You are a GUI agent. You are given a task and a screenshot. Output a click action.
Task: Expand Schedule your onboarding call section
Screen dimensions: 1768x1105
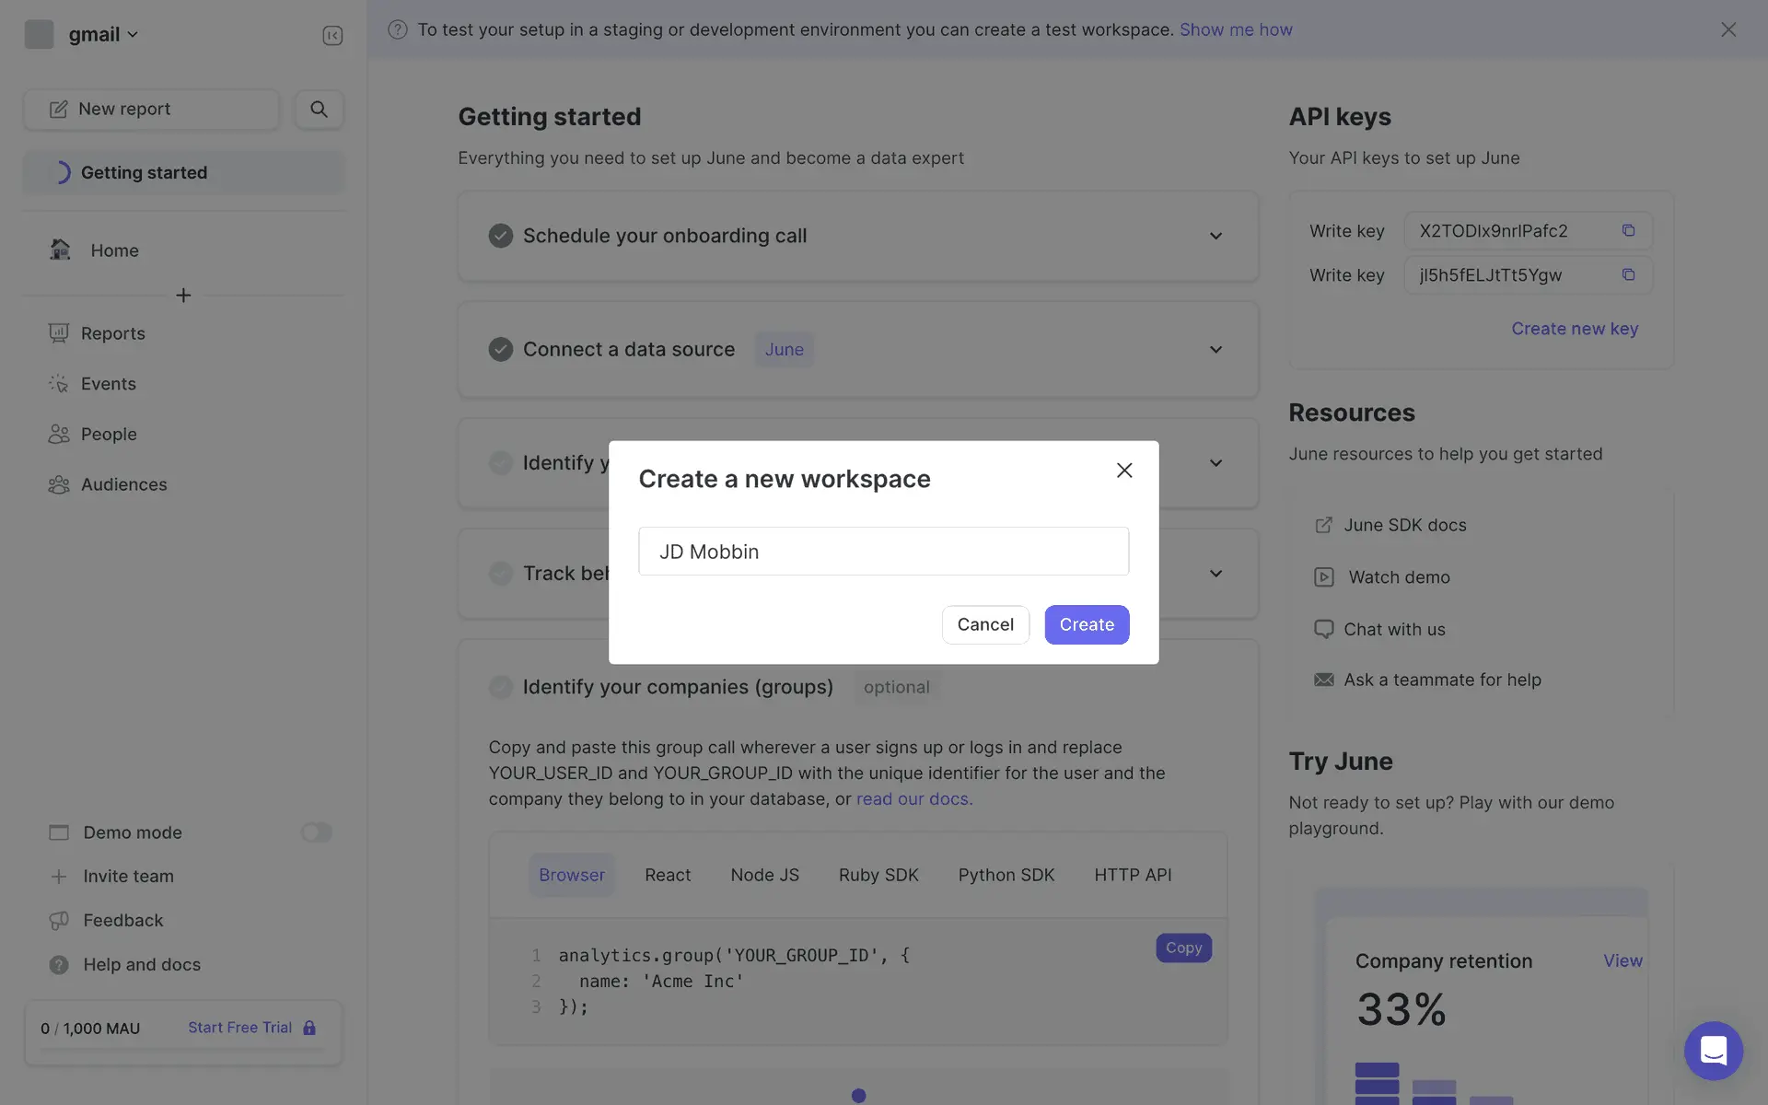pyautogui.click(x=1215, y=236)
